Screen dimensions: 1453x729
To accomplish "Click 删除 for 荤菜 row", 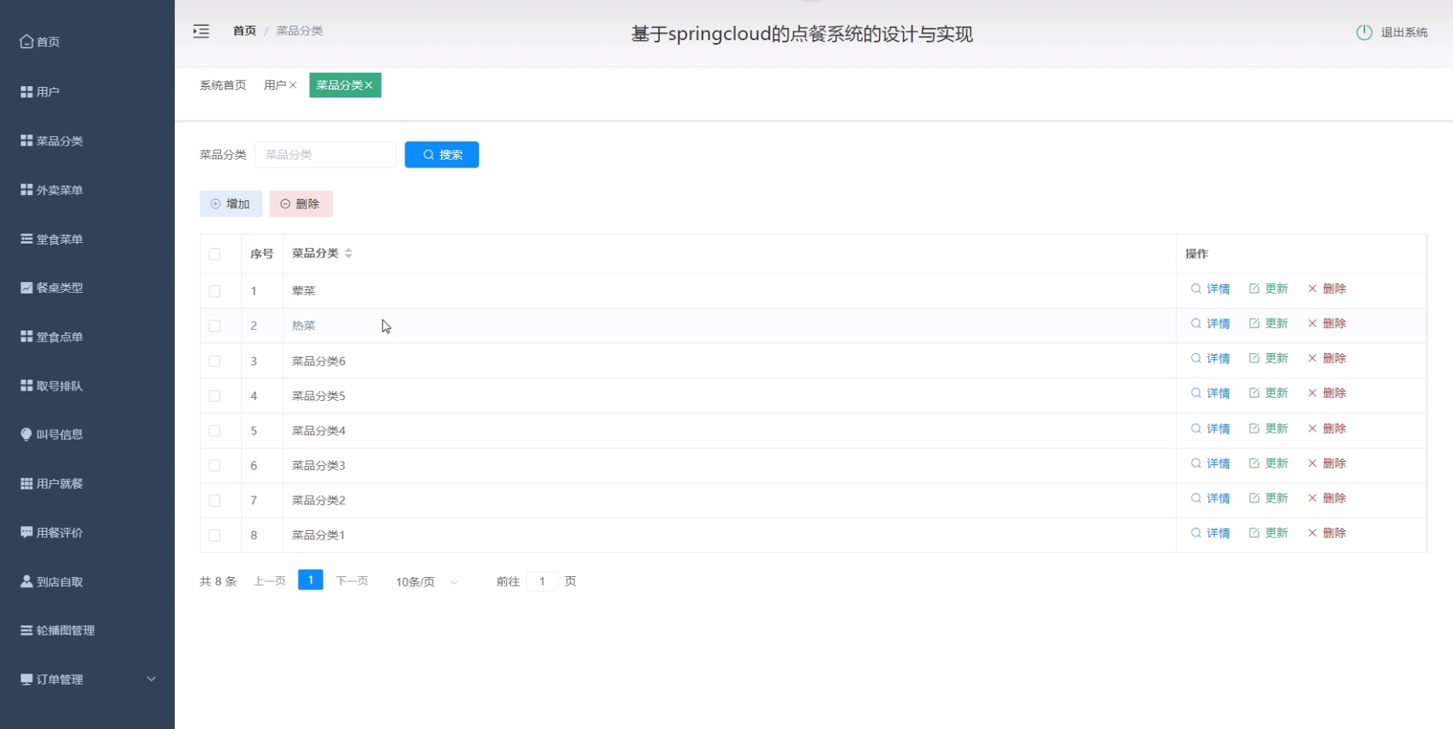I will coord(1327,289).
